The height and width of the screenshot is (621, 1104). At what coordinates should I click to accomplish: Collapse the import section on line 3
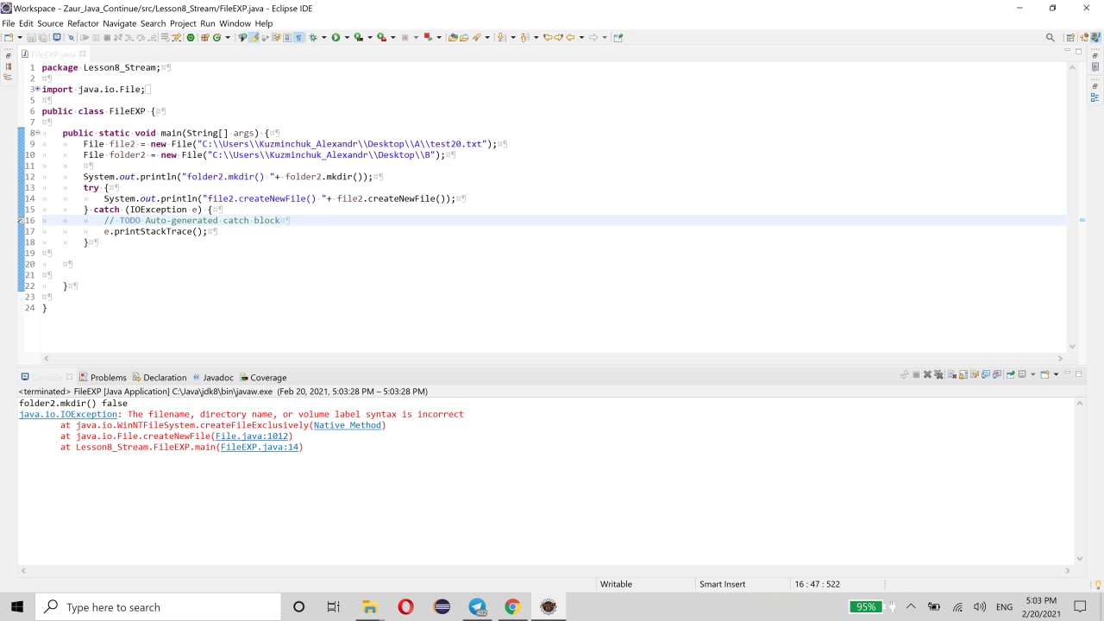point(37,89)
